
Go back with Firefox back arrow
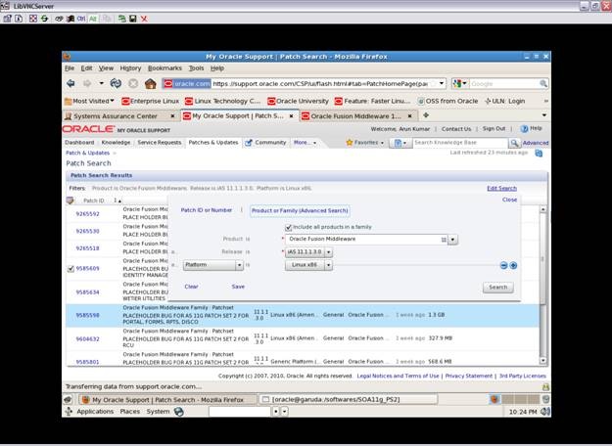click(71, 83)
